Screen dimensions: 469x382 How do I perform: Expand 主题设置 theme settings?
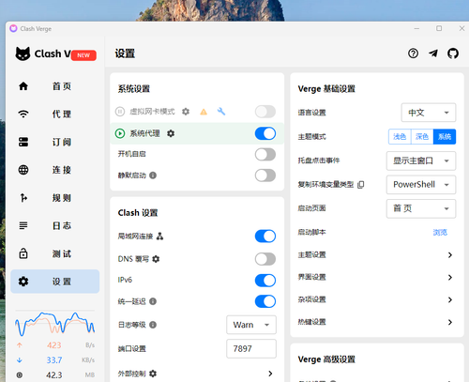coord(376,255)
